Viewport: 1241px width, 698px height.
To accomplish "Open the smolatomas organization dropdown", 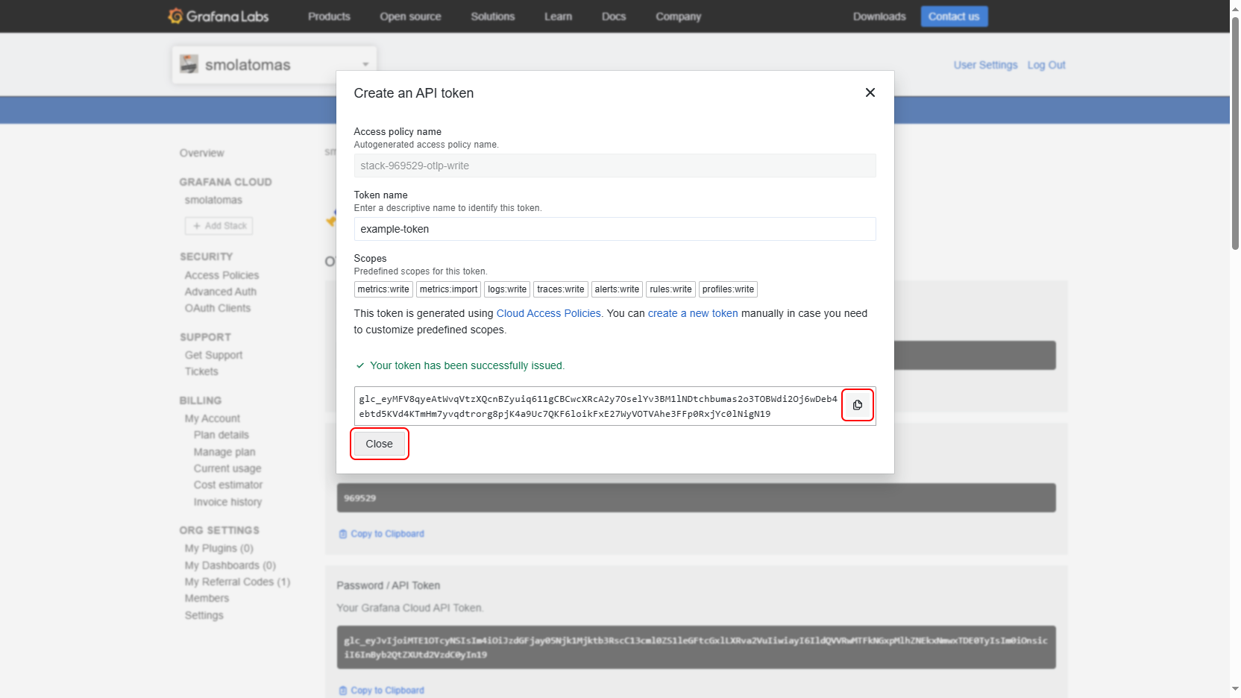I will click(274, 65).
